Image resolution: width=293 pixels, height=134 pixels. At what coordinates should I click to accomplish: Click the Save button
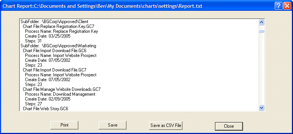coord(112,125)
